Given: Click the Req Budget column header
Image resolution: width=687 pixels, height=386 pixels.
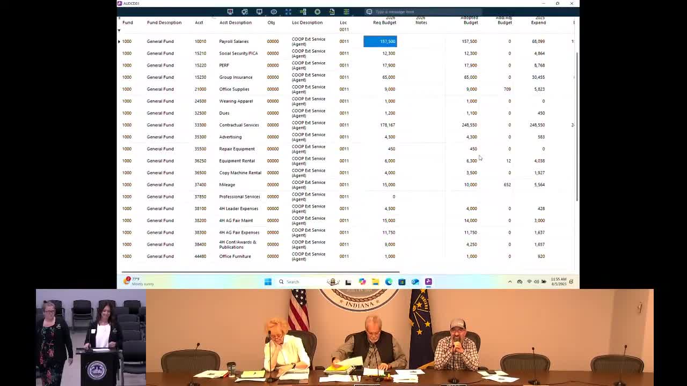Looking at the screenshot, I should click(385, 20).
